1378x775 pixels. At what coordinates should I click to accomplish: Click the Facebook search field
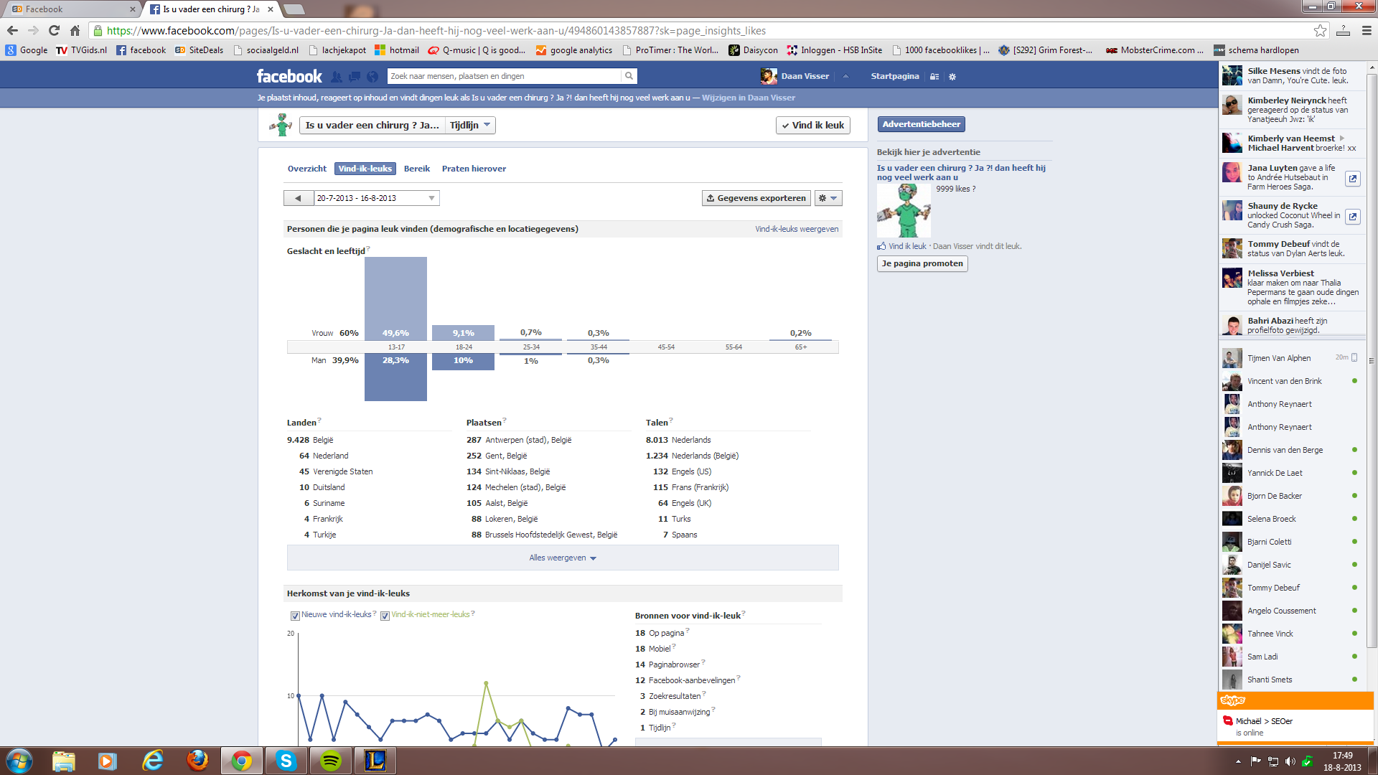[x=504, y=76]
